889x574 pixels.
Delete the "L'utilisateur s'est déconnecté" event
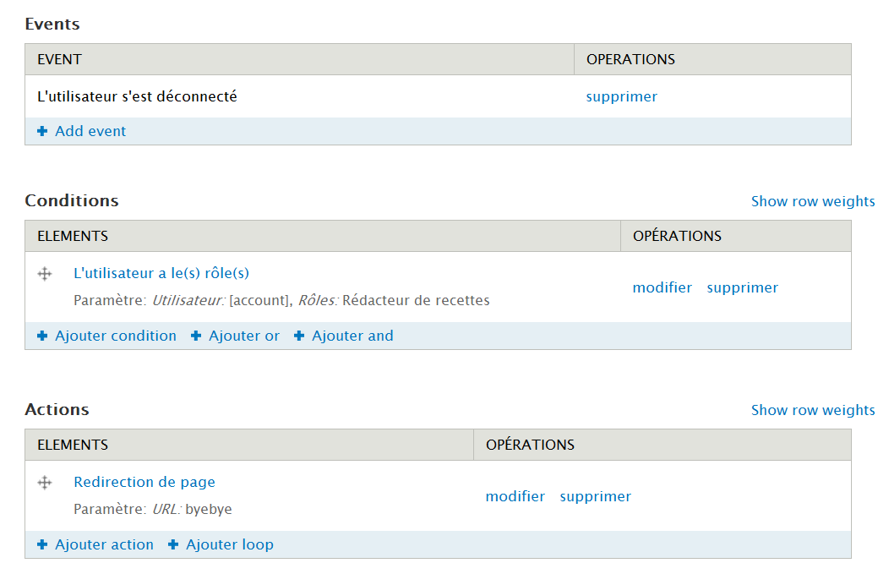pyautogui.click(x=621, y=96)
